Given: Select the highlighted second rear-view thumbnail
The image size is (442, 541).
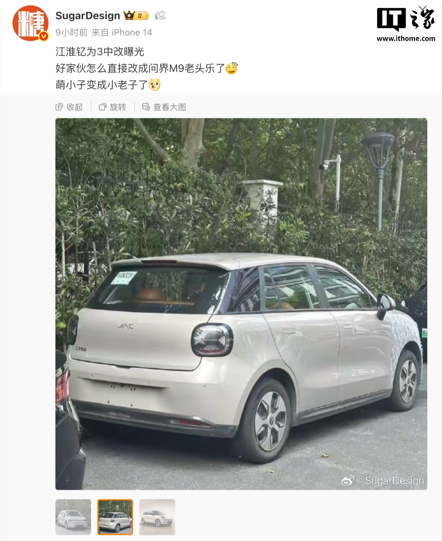Looking at the screenshot, I should pos(115,517).
